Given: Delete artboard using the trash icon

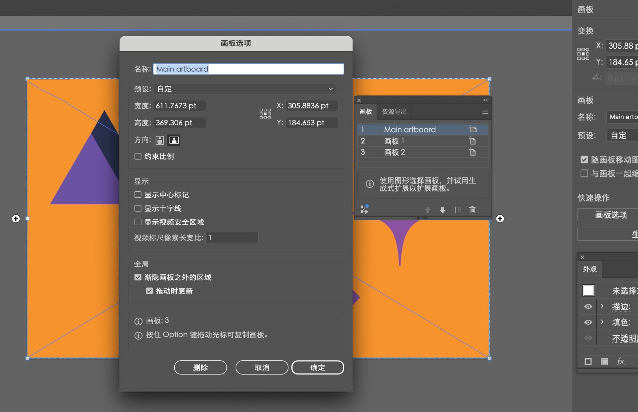Looking at the screenshot, I should coord(472,210).
